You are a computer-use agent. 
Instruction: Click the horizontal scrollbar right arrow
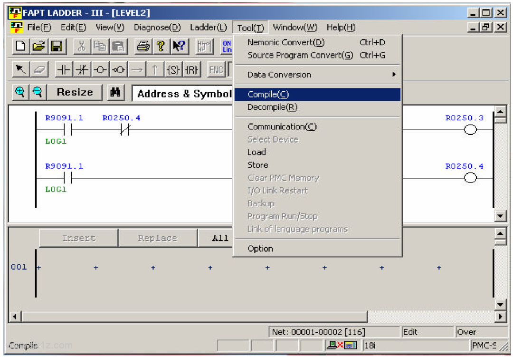[500, 317]
